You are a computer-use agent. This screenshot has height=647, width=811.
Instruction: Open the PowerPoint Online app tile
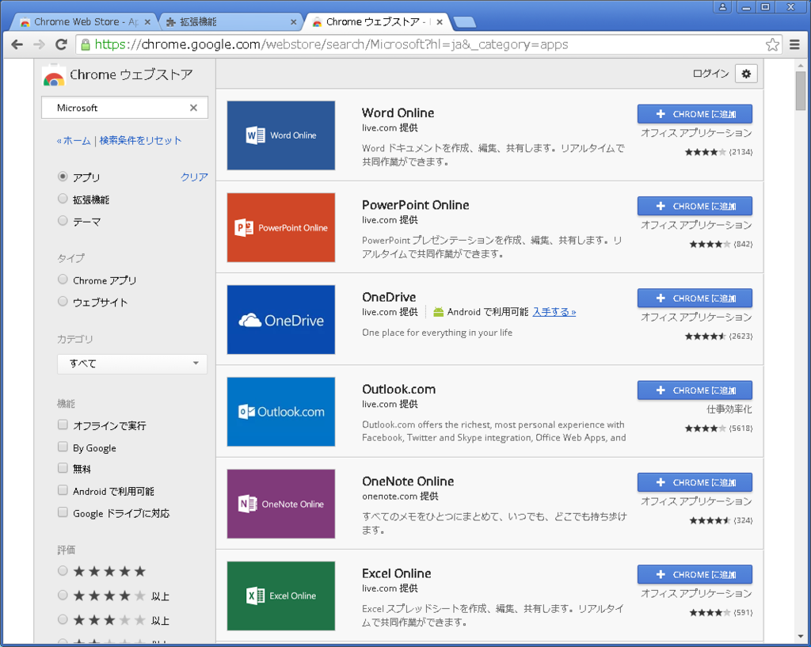click(x=281, y=227)
